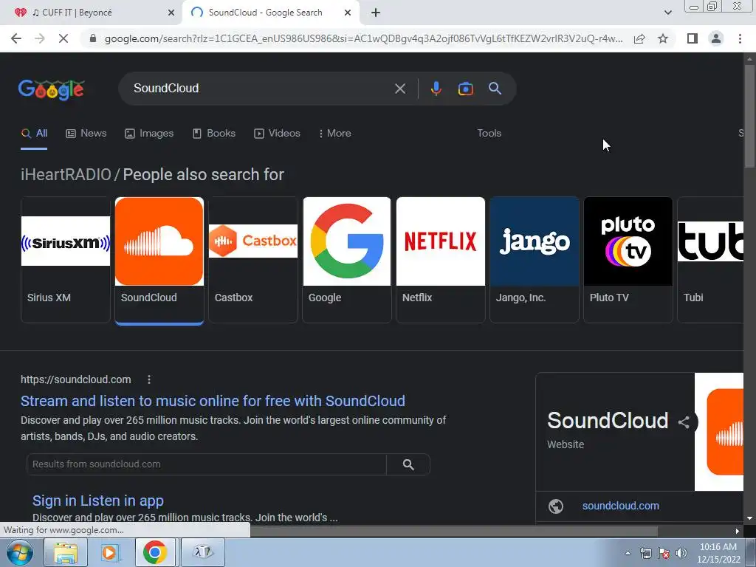Show hidden tray icons arrow

tap(628, 553)
